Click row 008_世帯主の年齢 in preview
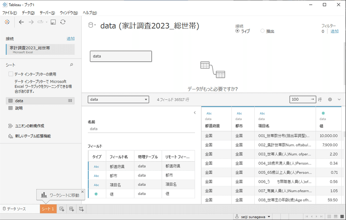This screenshot has height=220, width=346. point(285,200)
